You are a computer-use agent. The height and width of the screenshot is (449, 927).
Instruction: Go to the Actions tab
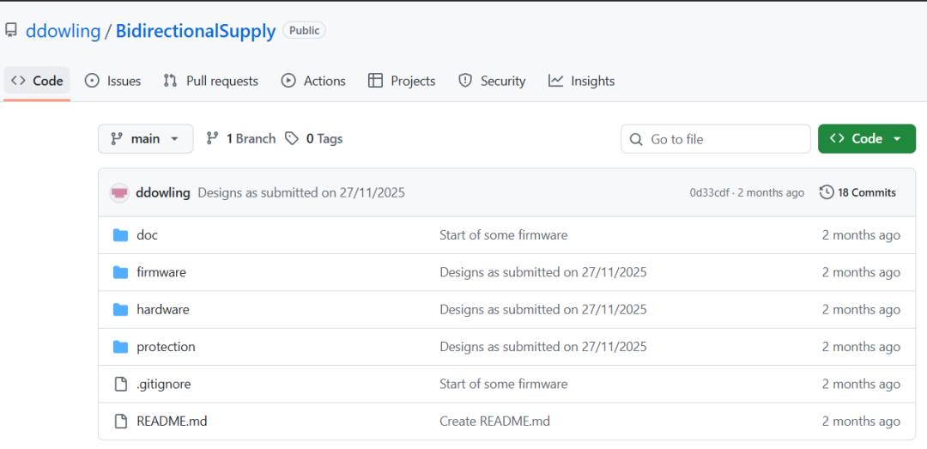click(313, 81)
